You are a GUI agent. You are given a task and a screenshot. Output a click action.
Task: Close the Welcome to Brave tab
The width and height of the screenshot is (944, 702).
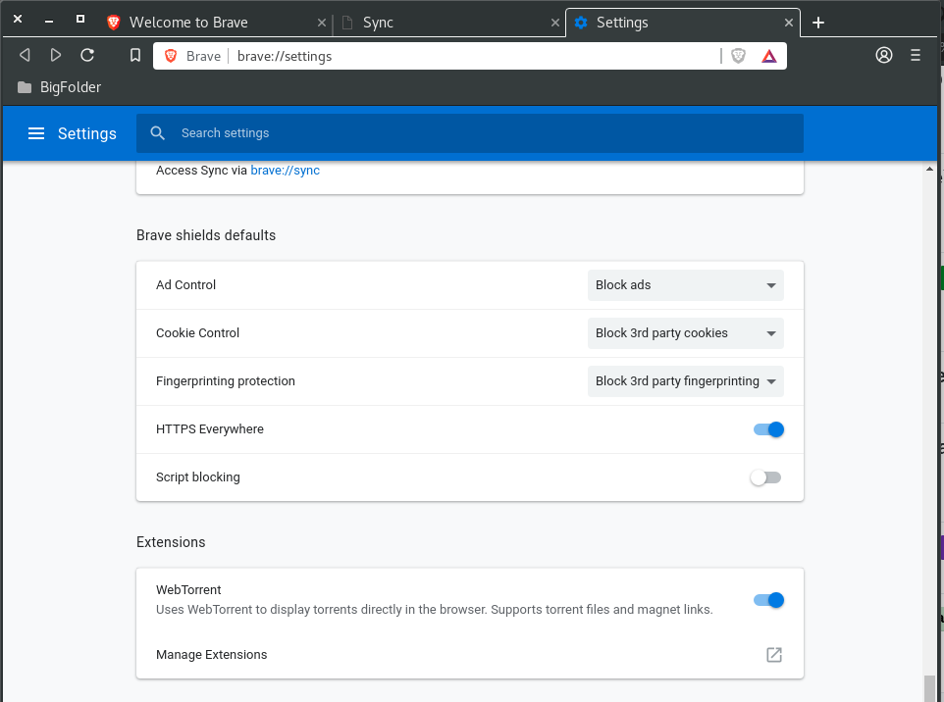point(322,23)
